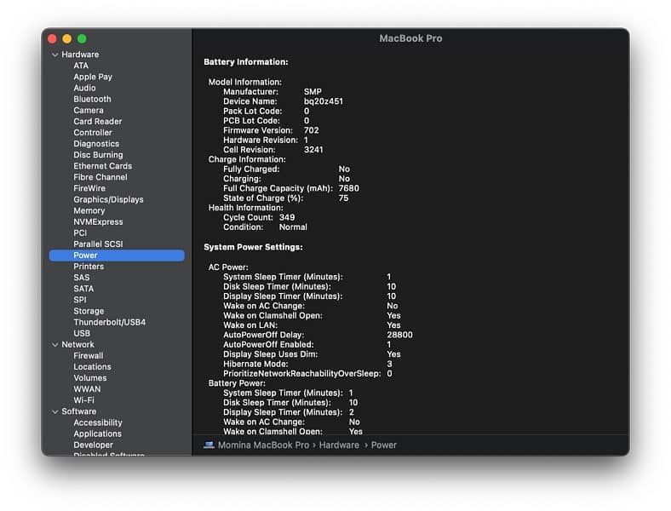This screenshot has width=671, height=511.
Task: Select Bluetooth in the Hardware list
Action: click(x=92, y=99)
